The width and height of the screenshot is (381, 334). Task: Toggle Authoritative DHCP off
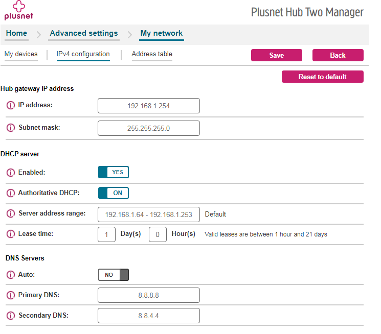point(114,193)
